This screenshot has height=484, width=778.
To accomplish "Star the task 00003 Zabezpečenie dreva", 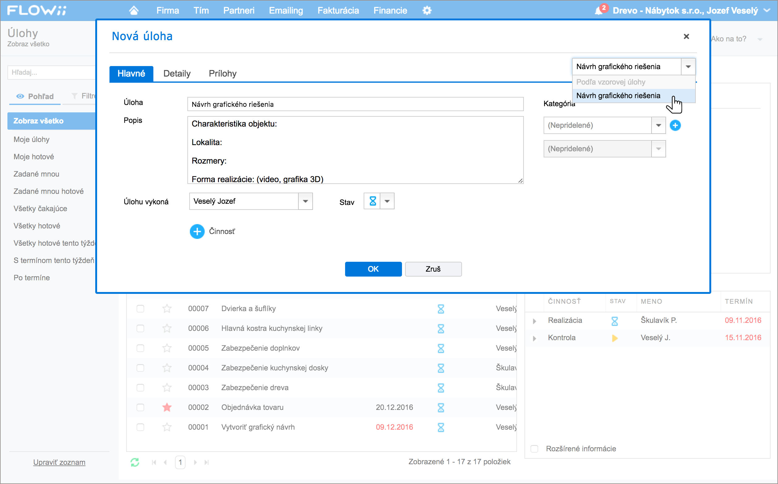I will pyautogui.click(x=167, y=388).
